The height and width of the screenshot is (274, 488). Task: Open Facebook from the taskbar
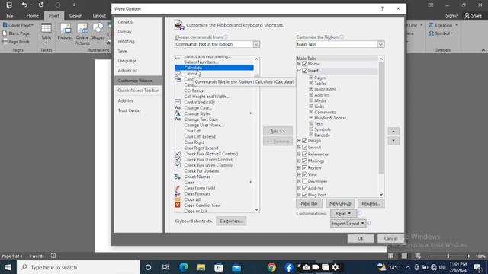(289, 267)
